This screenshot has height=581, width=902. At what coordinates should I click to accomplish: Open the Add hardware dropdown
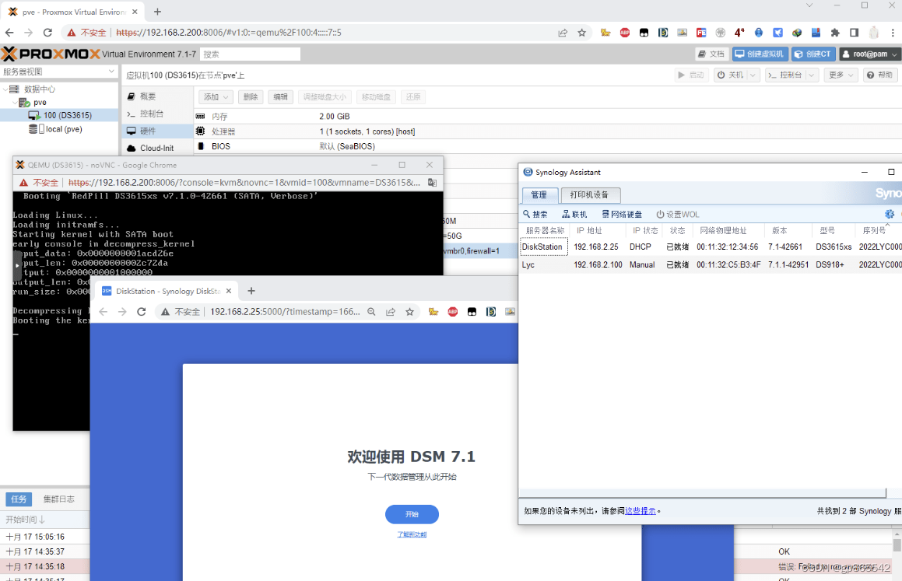click(x=216, y=96)
